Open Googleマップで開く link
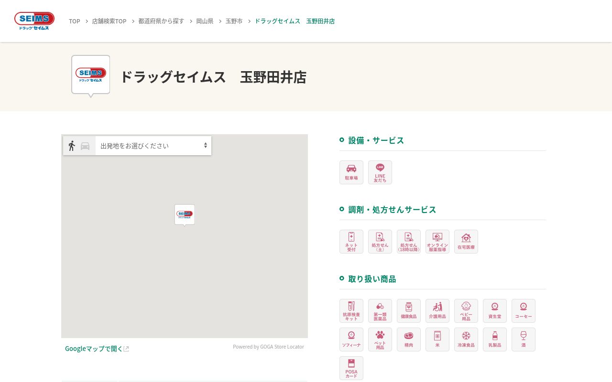612x382 pixels. point(97,349)
